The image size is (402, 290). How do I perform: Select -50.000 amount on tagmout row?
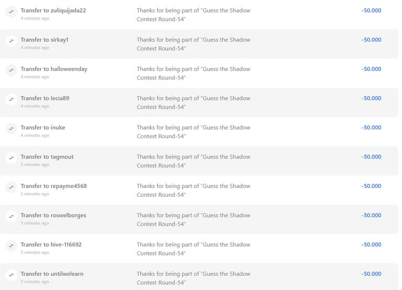(371, 157)
